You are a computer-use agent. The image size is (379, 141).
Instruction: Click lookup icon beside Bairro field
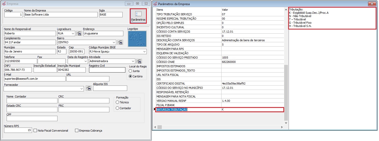coord(120,42)
